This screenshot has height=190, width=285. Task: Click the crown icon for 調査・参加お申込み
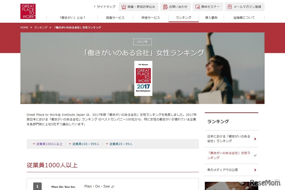(x=124, y=7)
